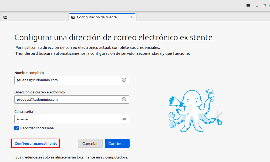Click the Recordar contraseña label text
The width and height of the screenshot is (270, 162).
coord(37,128)
